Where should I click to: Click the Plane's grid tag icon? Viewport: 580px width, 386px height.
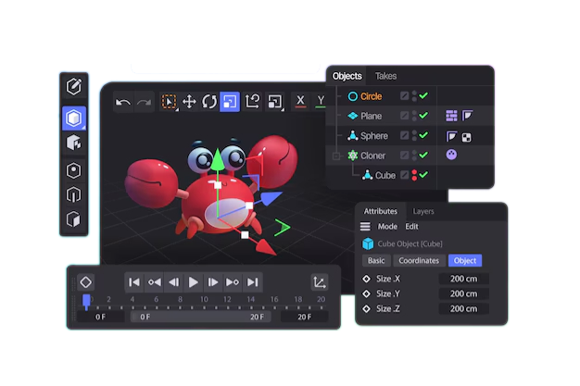coord(451,116)
